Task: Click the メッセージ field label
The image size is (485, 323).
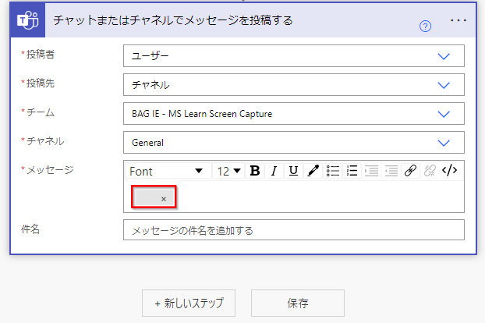Action: click(x=50, y=170)
